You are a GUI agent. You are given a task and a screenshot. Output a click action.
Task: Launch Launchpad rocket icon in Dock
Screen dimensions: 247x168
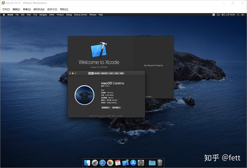click(95, 163)
